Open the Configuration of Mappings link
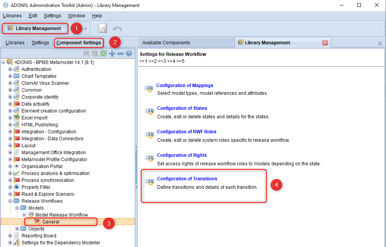 pyautogui.click(x=185, y=86)
